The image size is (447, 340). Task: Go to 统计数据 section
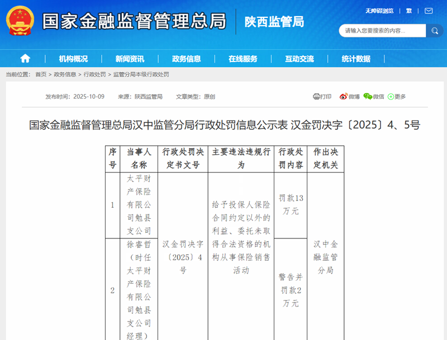(x=355, y=59)
